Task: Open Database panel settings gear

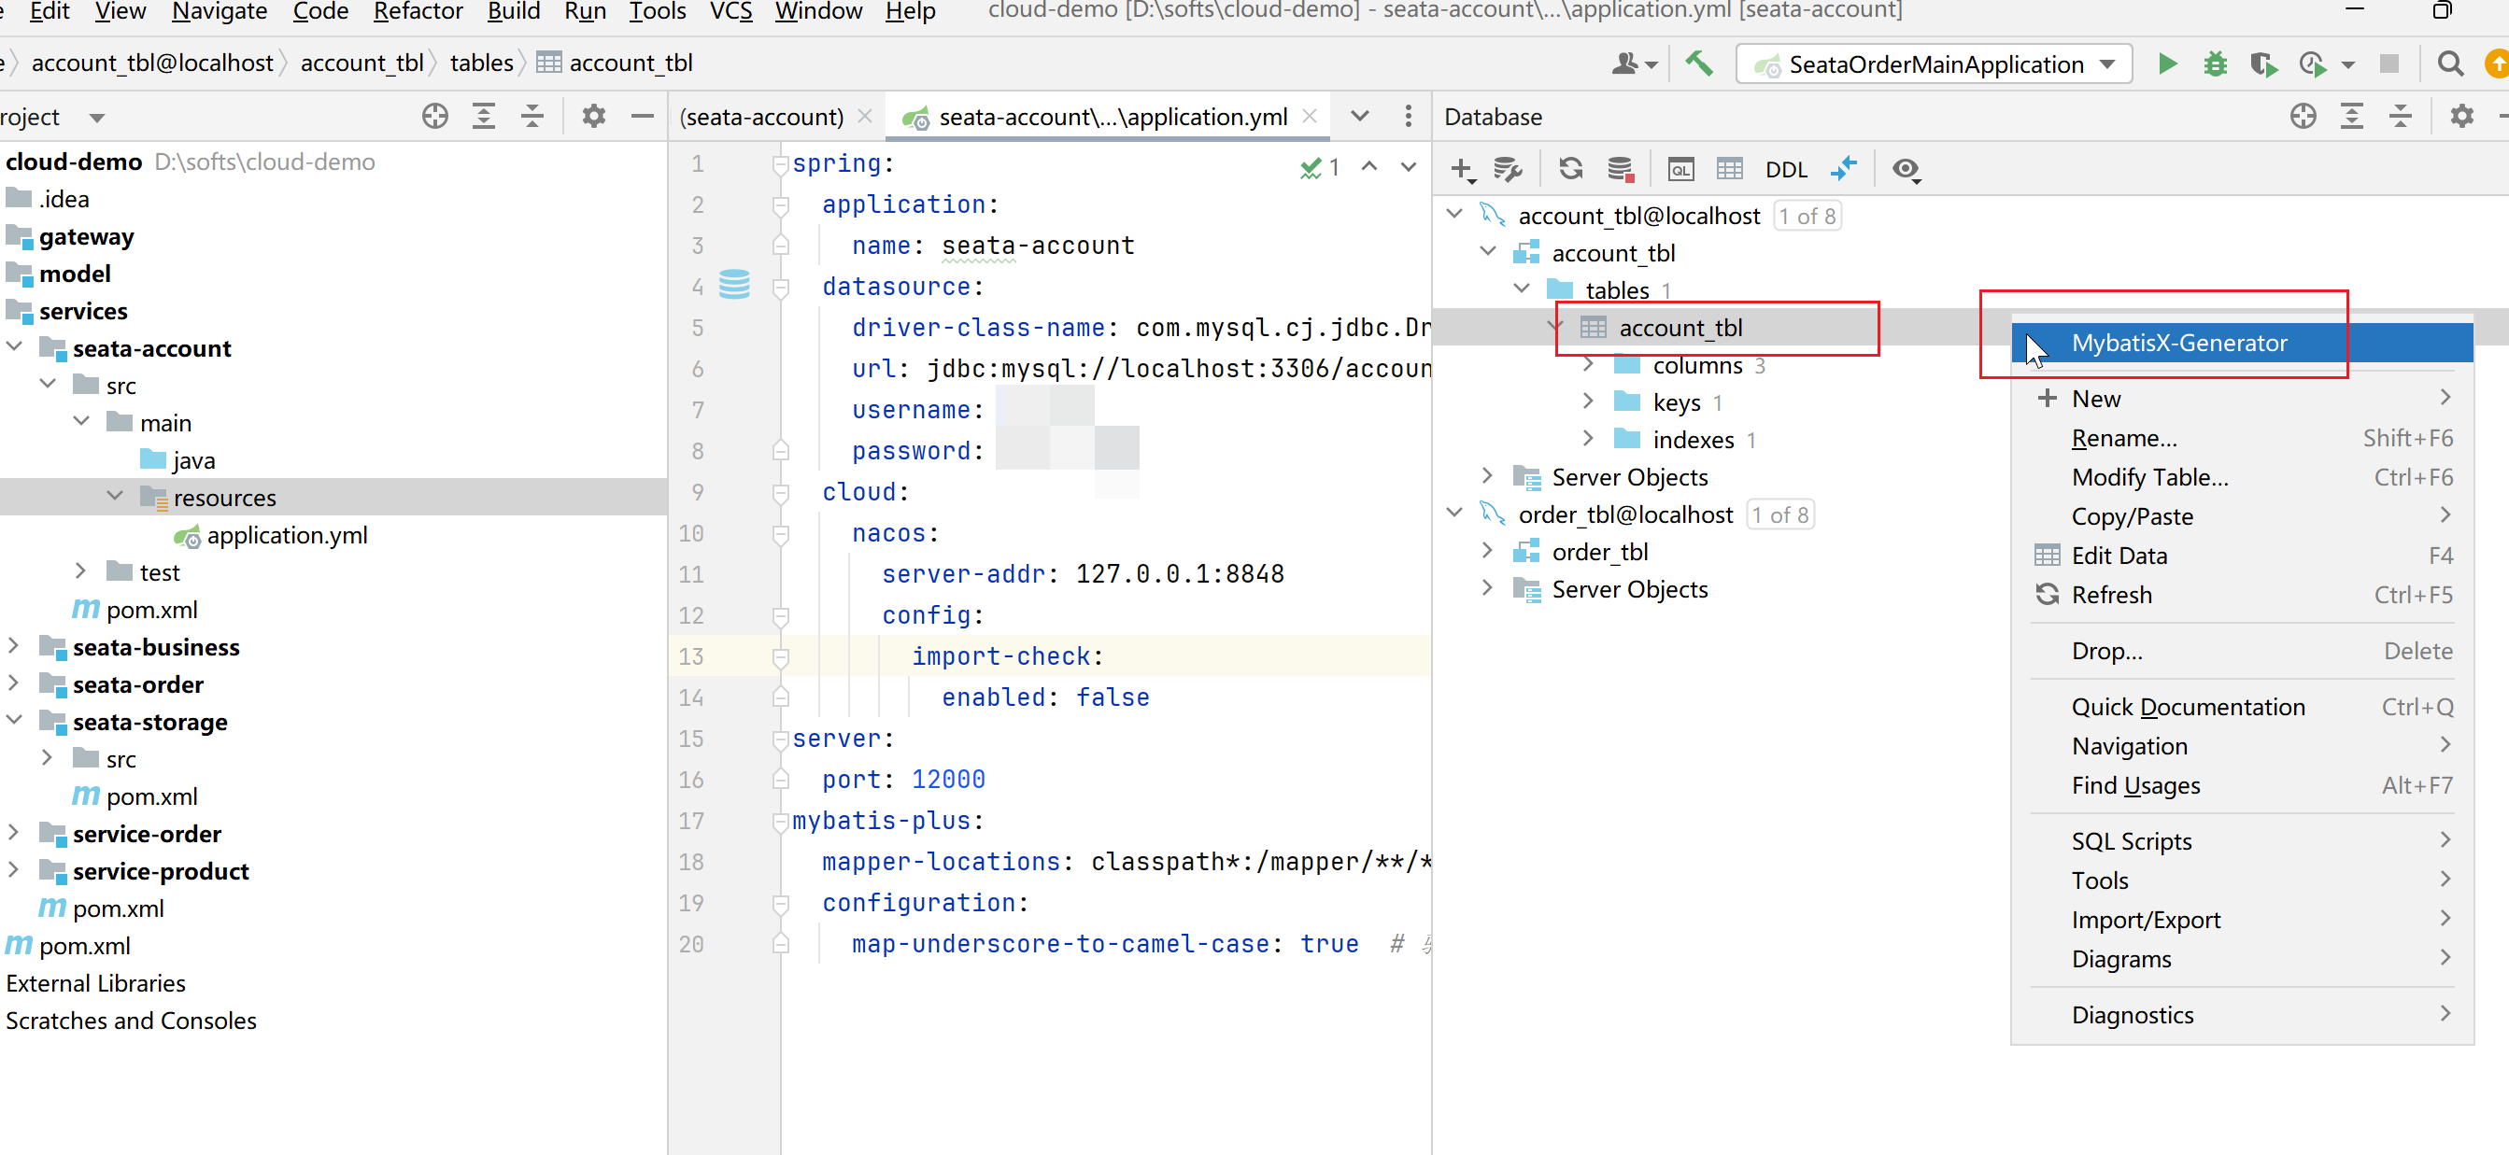Action: tap(2462, 117)
